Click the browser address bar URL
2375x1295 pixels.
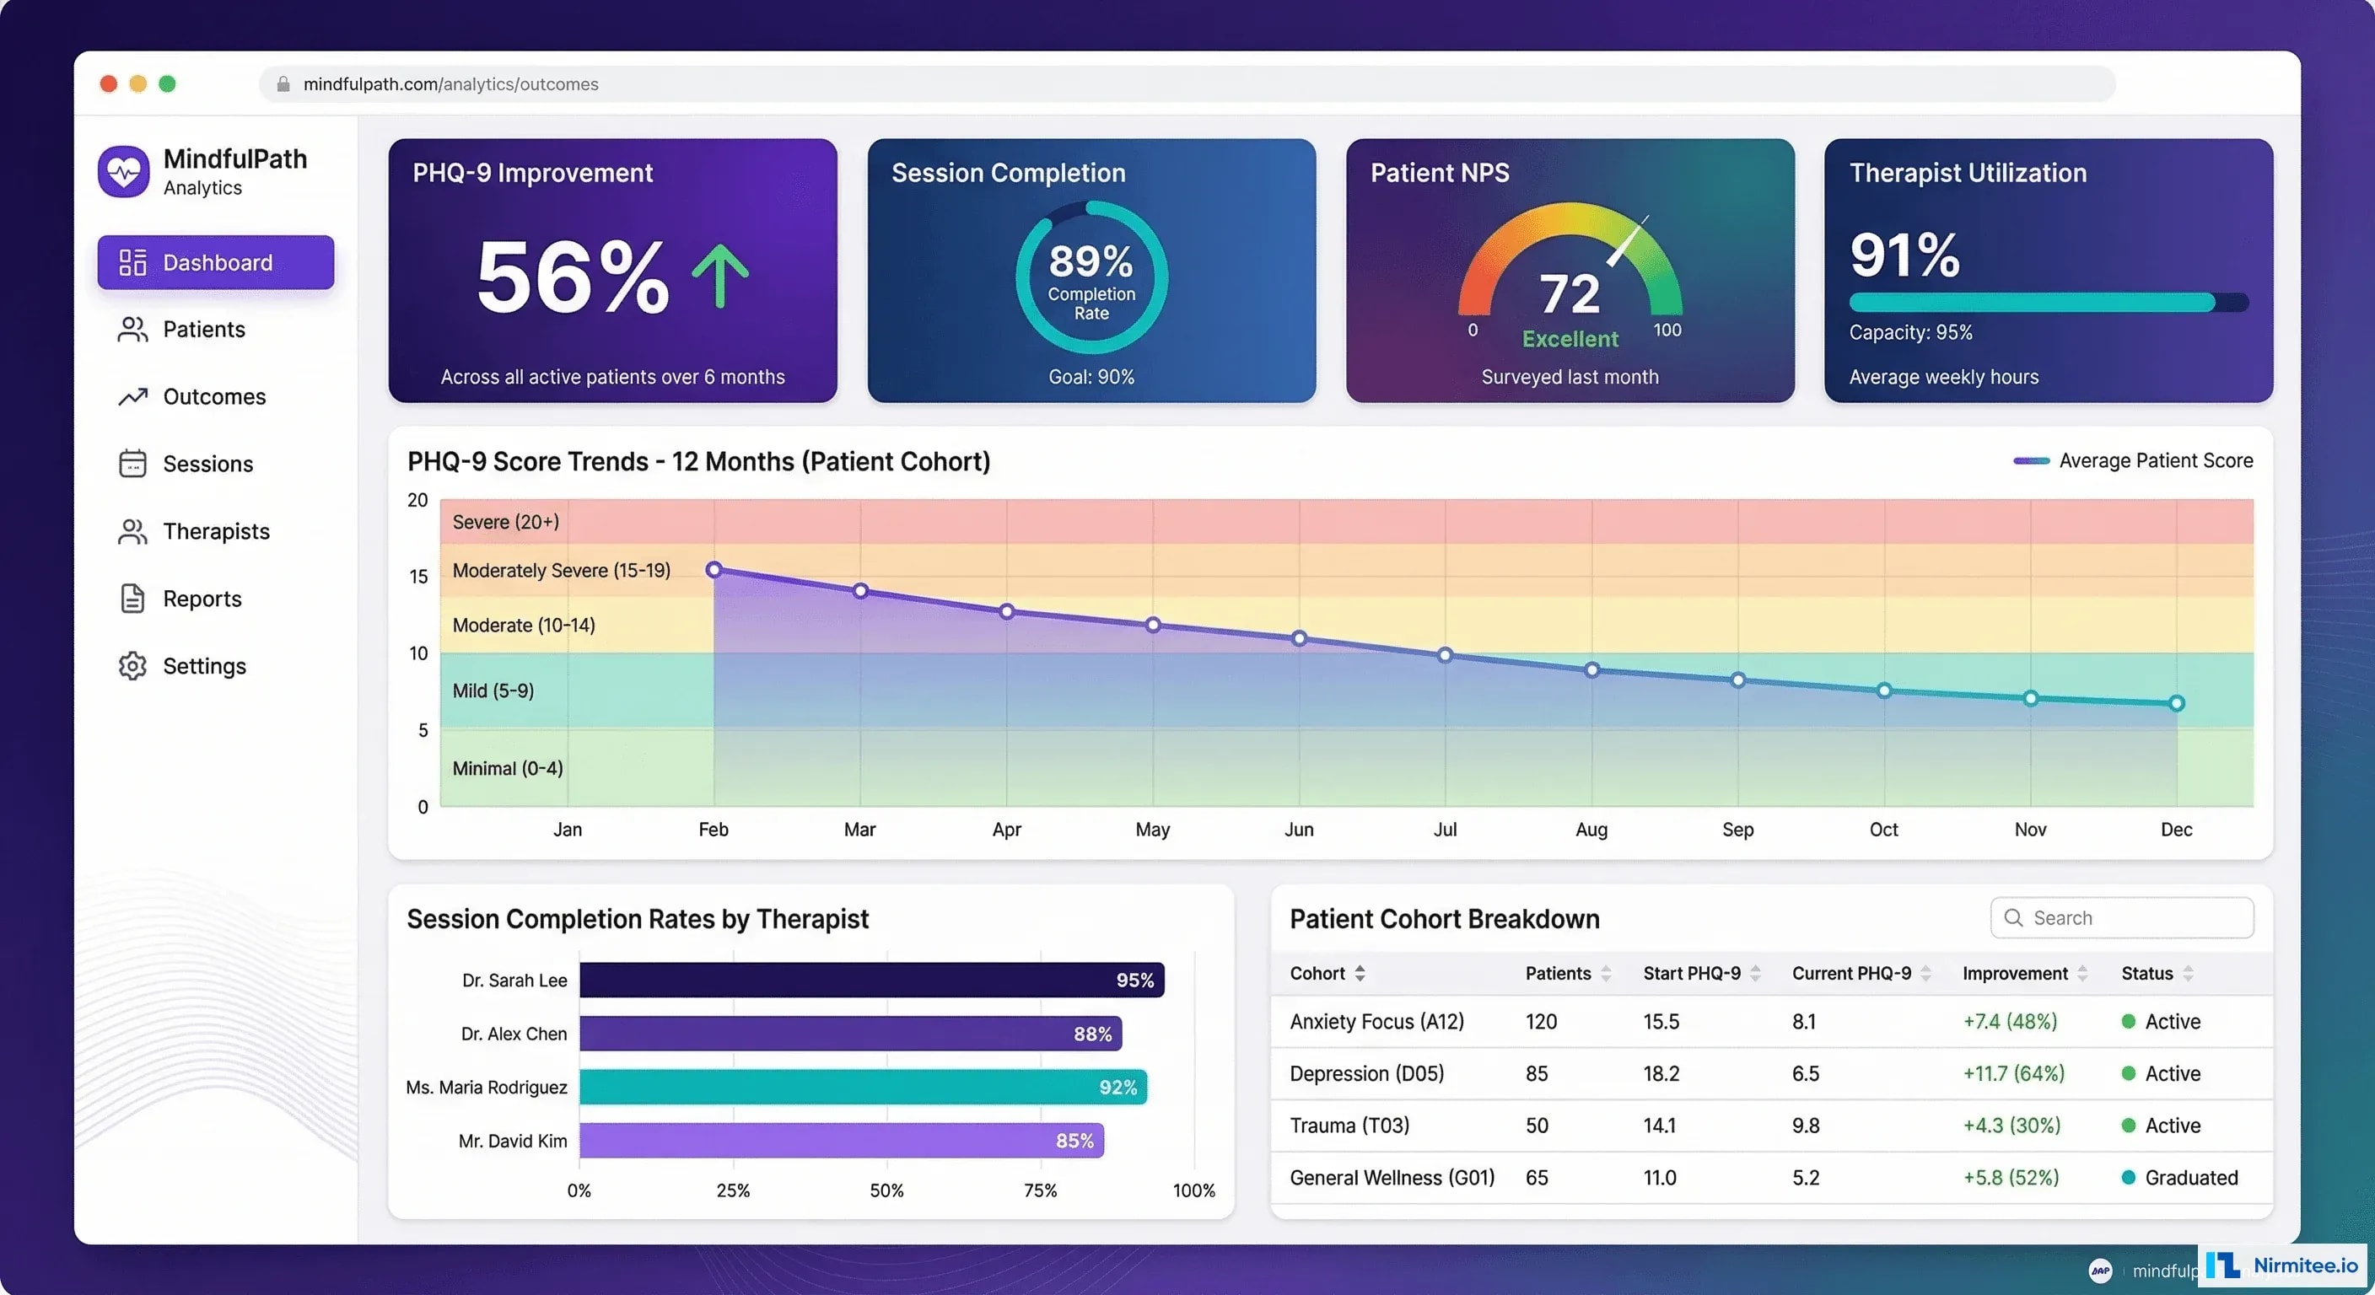tap(1187, 83)
